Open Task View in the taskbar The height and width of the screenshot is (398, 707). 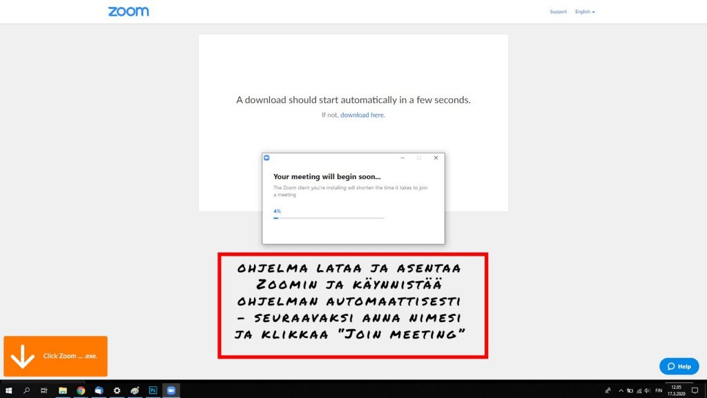coord(43,390)
